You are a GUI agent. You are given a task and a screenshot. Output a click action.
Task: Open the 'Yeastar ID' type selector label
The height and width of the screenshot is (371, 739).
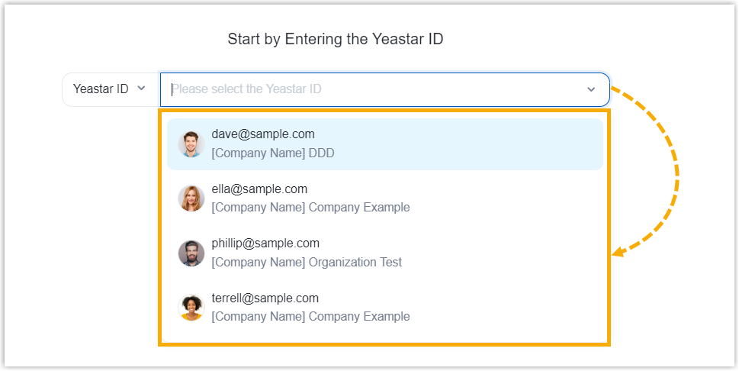click(101, 89)
